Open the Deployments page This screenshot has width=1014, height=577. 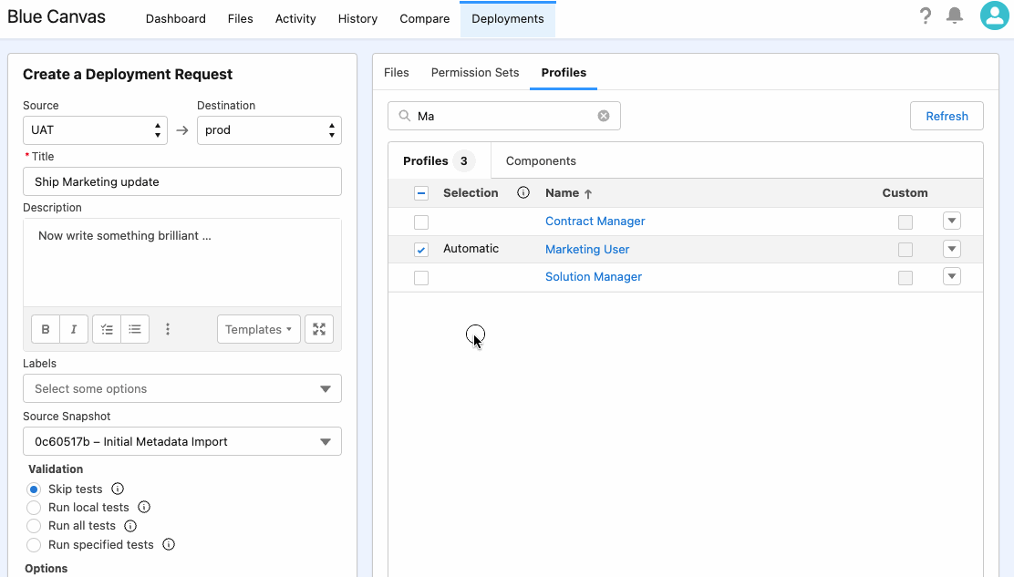coord(508,19)
